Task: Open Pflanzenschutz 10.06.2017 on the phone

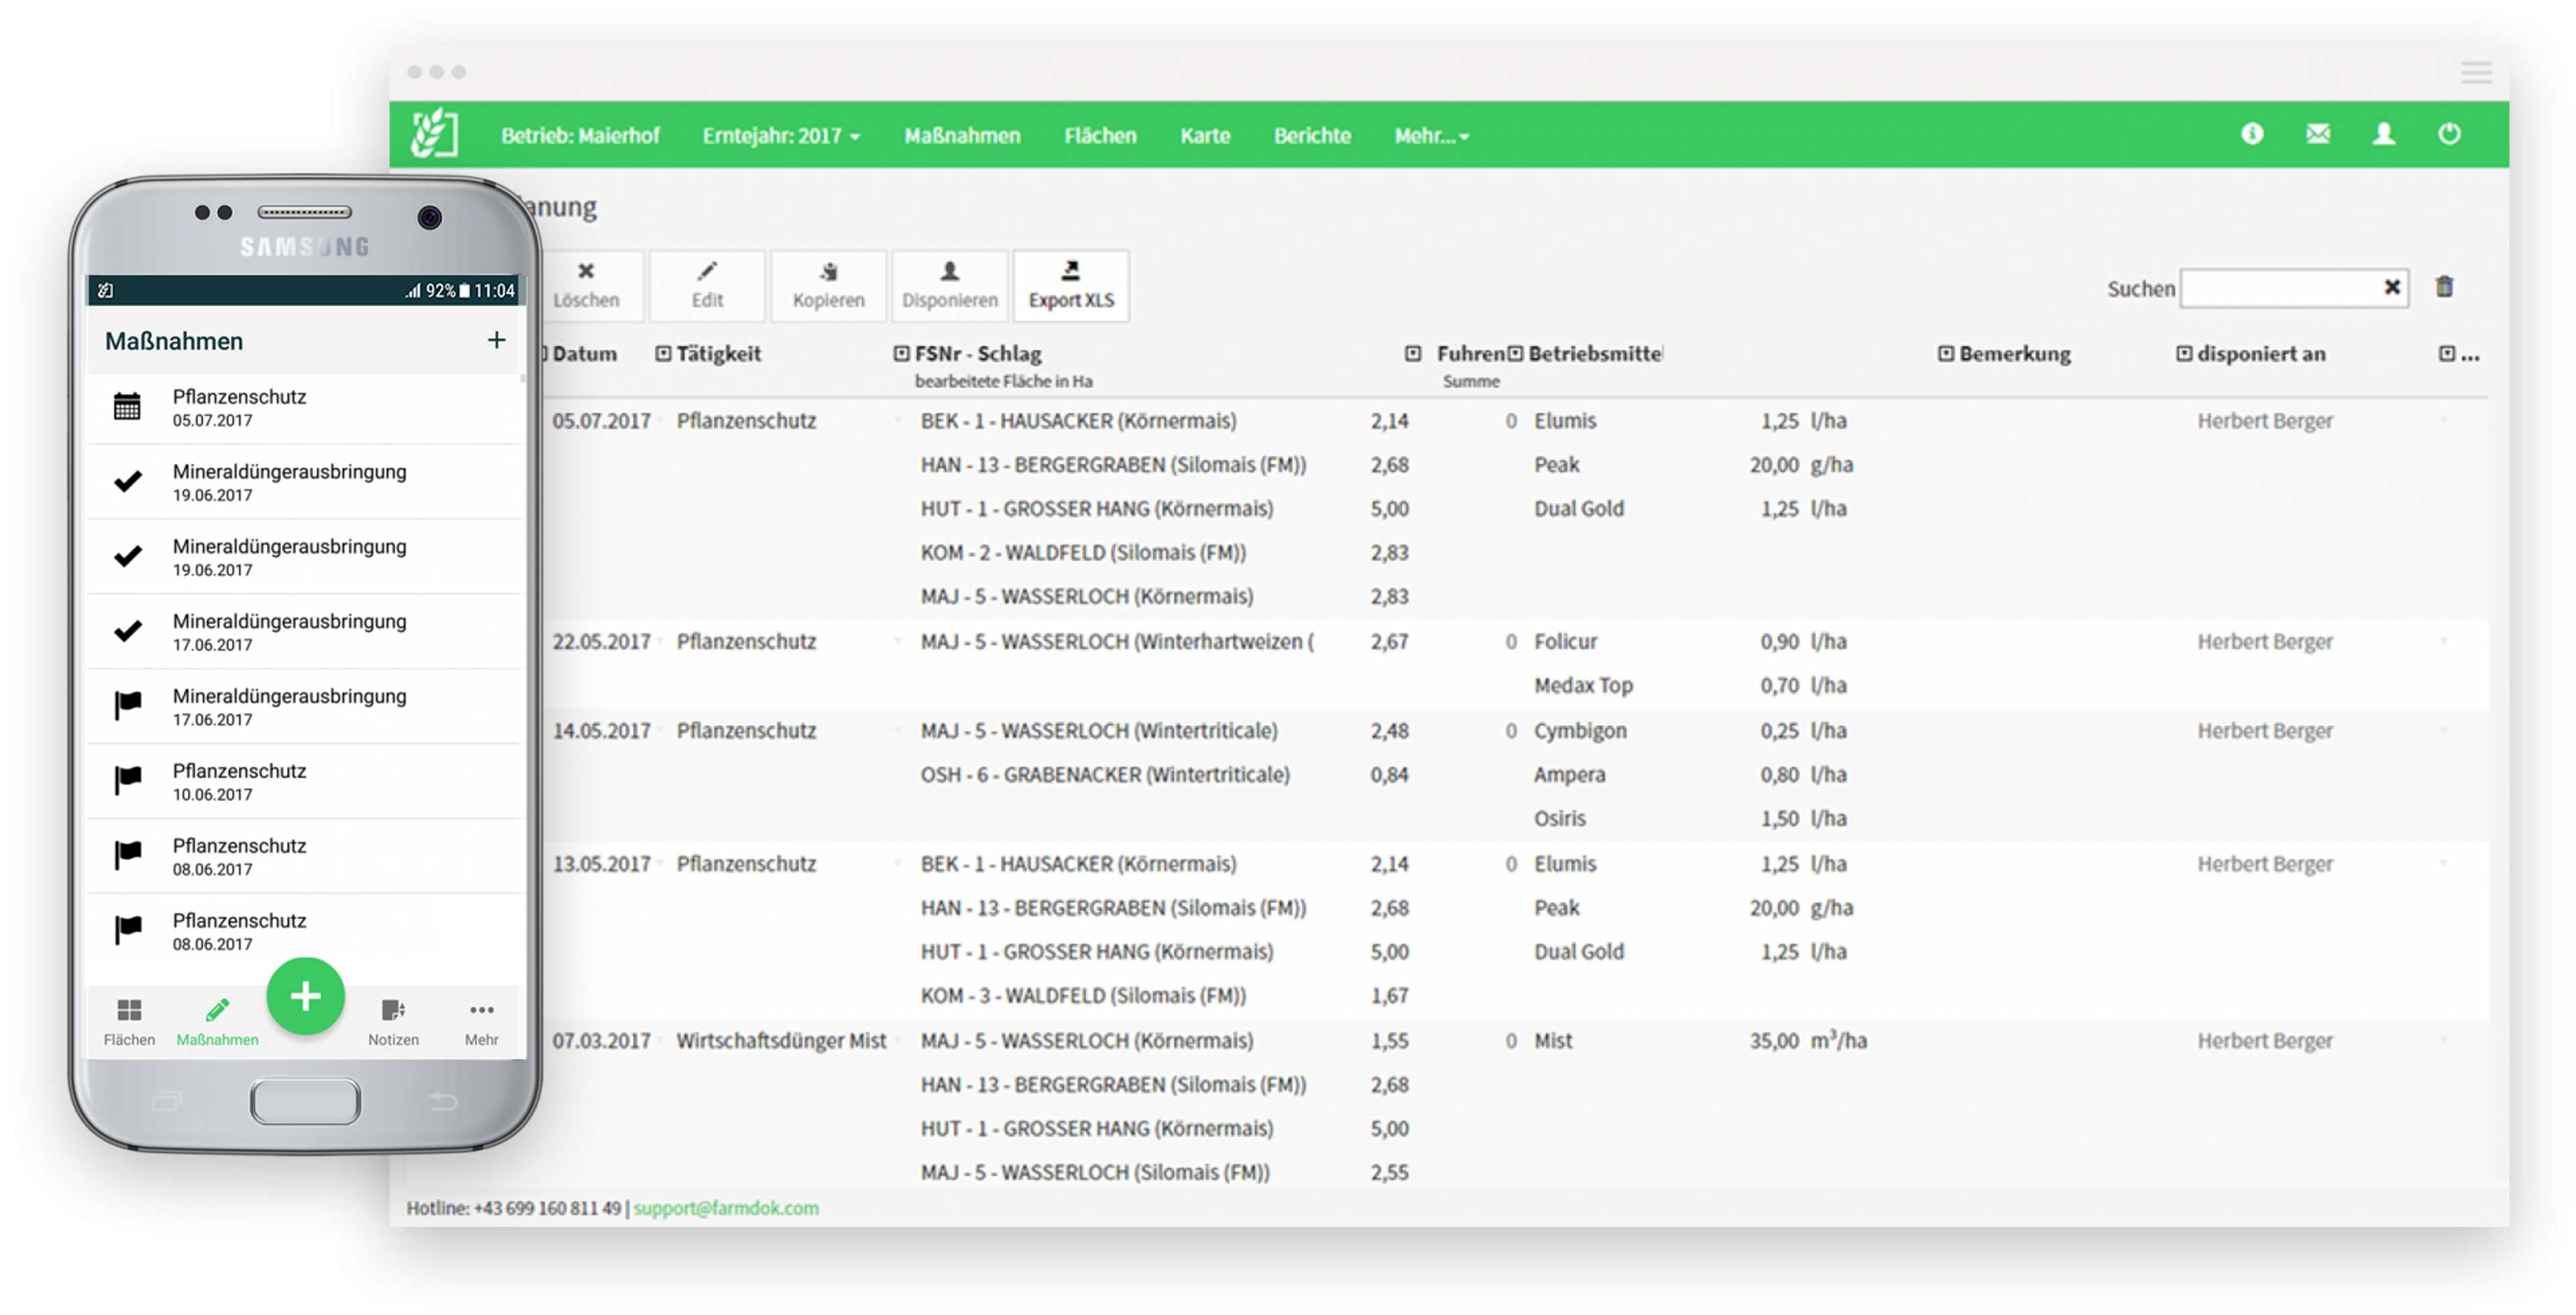Action: pos(305,781)
